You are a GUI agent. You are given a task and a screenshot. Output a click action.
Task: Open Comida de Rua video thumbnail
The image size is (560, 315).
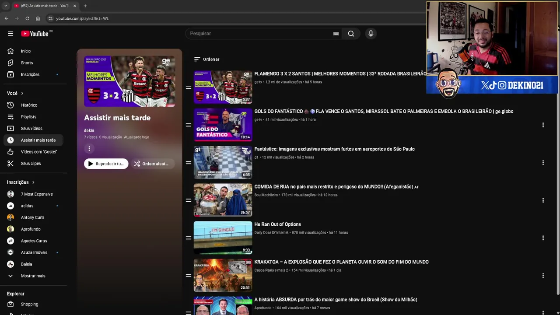point(223,200)
